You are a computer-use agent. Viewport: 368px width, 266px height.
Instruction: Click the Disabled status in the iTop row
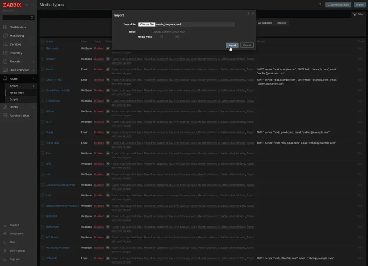[99, 164]
